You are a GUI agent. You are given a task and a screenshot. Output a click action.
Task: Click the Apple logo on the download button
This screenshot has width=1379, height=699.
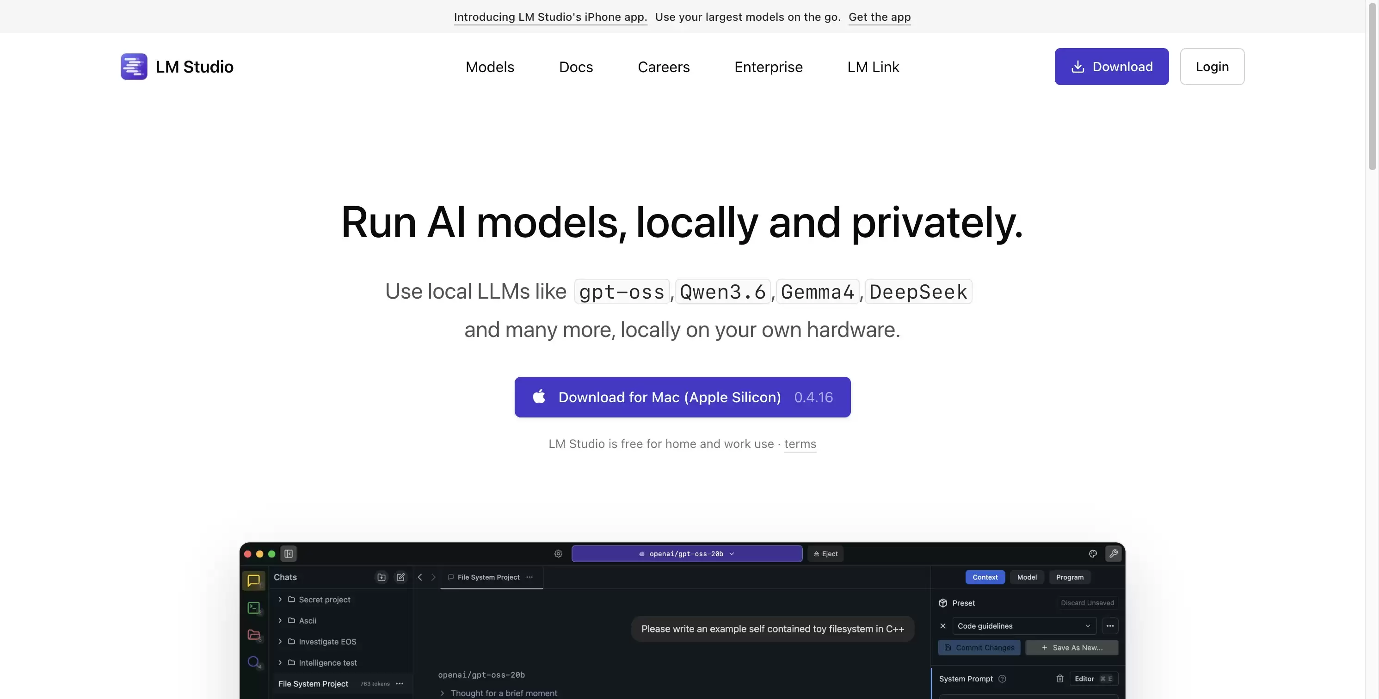pyautogui.click(x=539, y=397)
